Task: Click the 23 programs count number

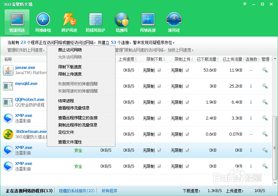Action: pyautogui.click(x=23, y=42)
